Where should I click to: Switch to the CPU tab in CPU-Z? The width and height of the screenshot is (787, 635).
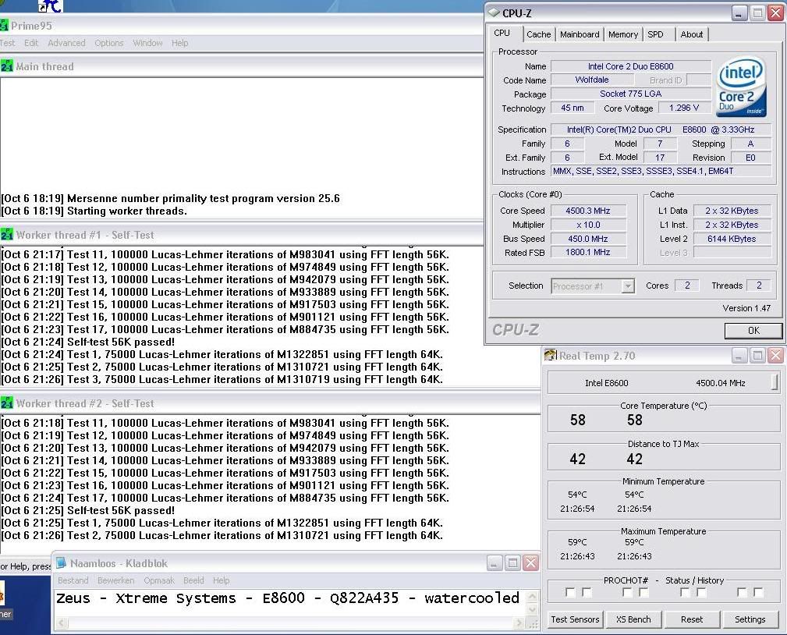[504, 33]
